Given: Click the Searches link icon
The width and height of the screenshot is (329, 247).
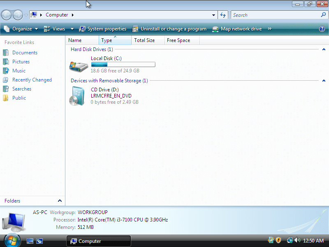Looking at the screenshot, I should [x=6, y=89].
